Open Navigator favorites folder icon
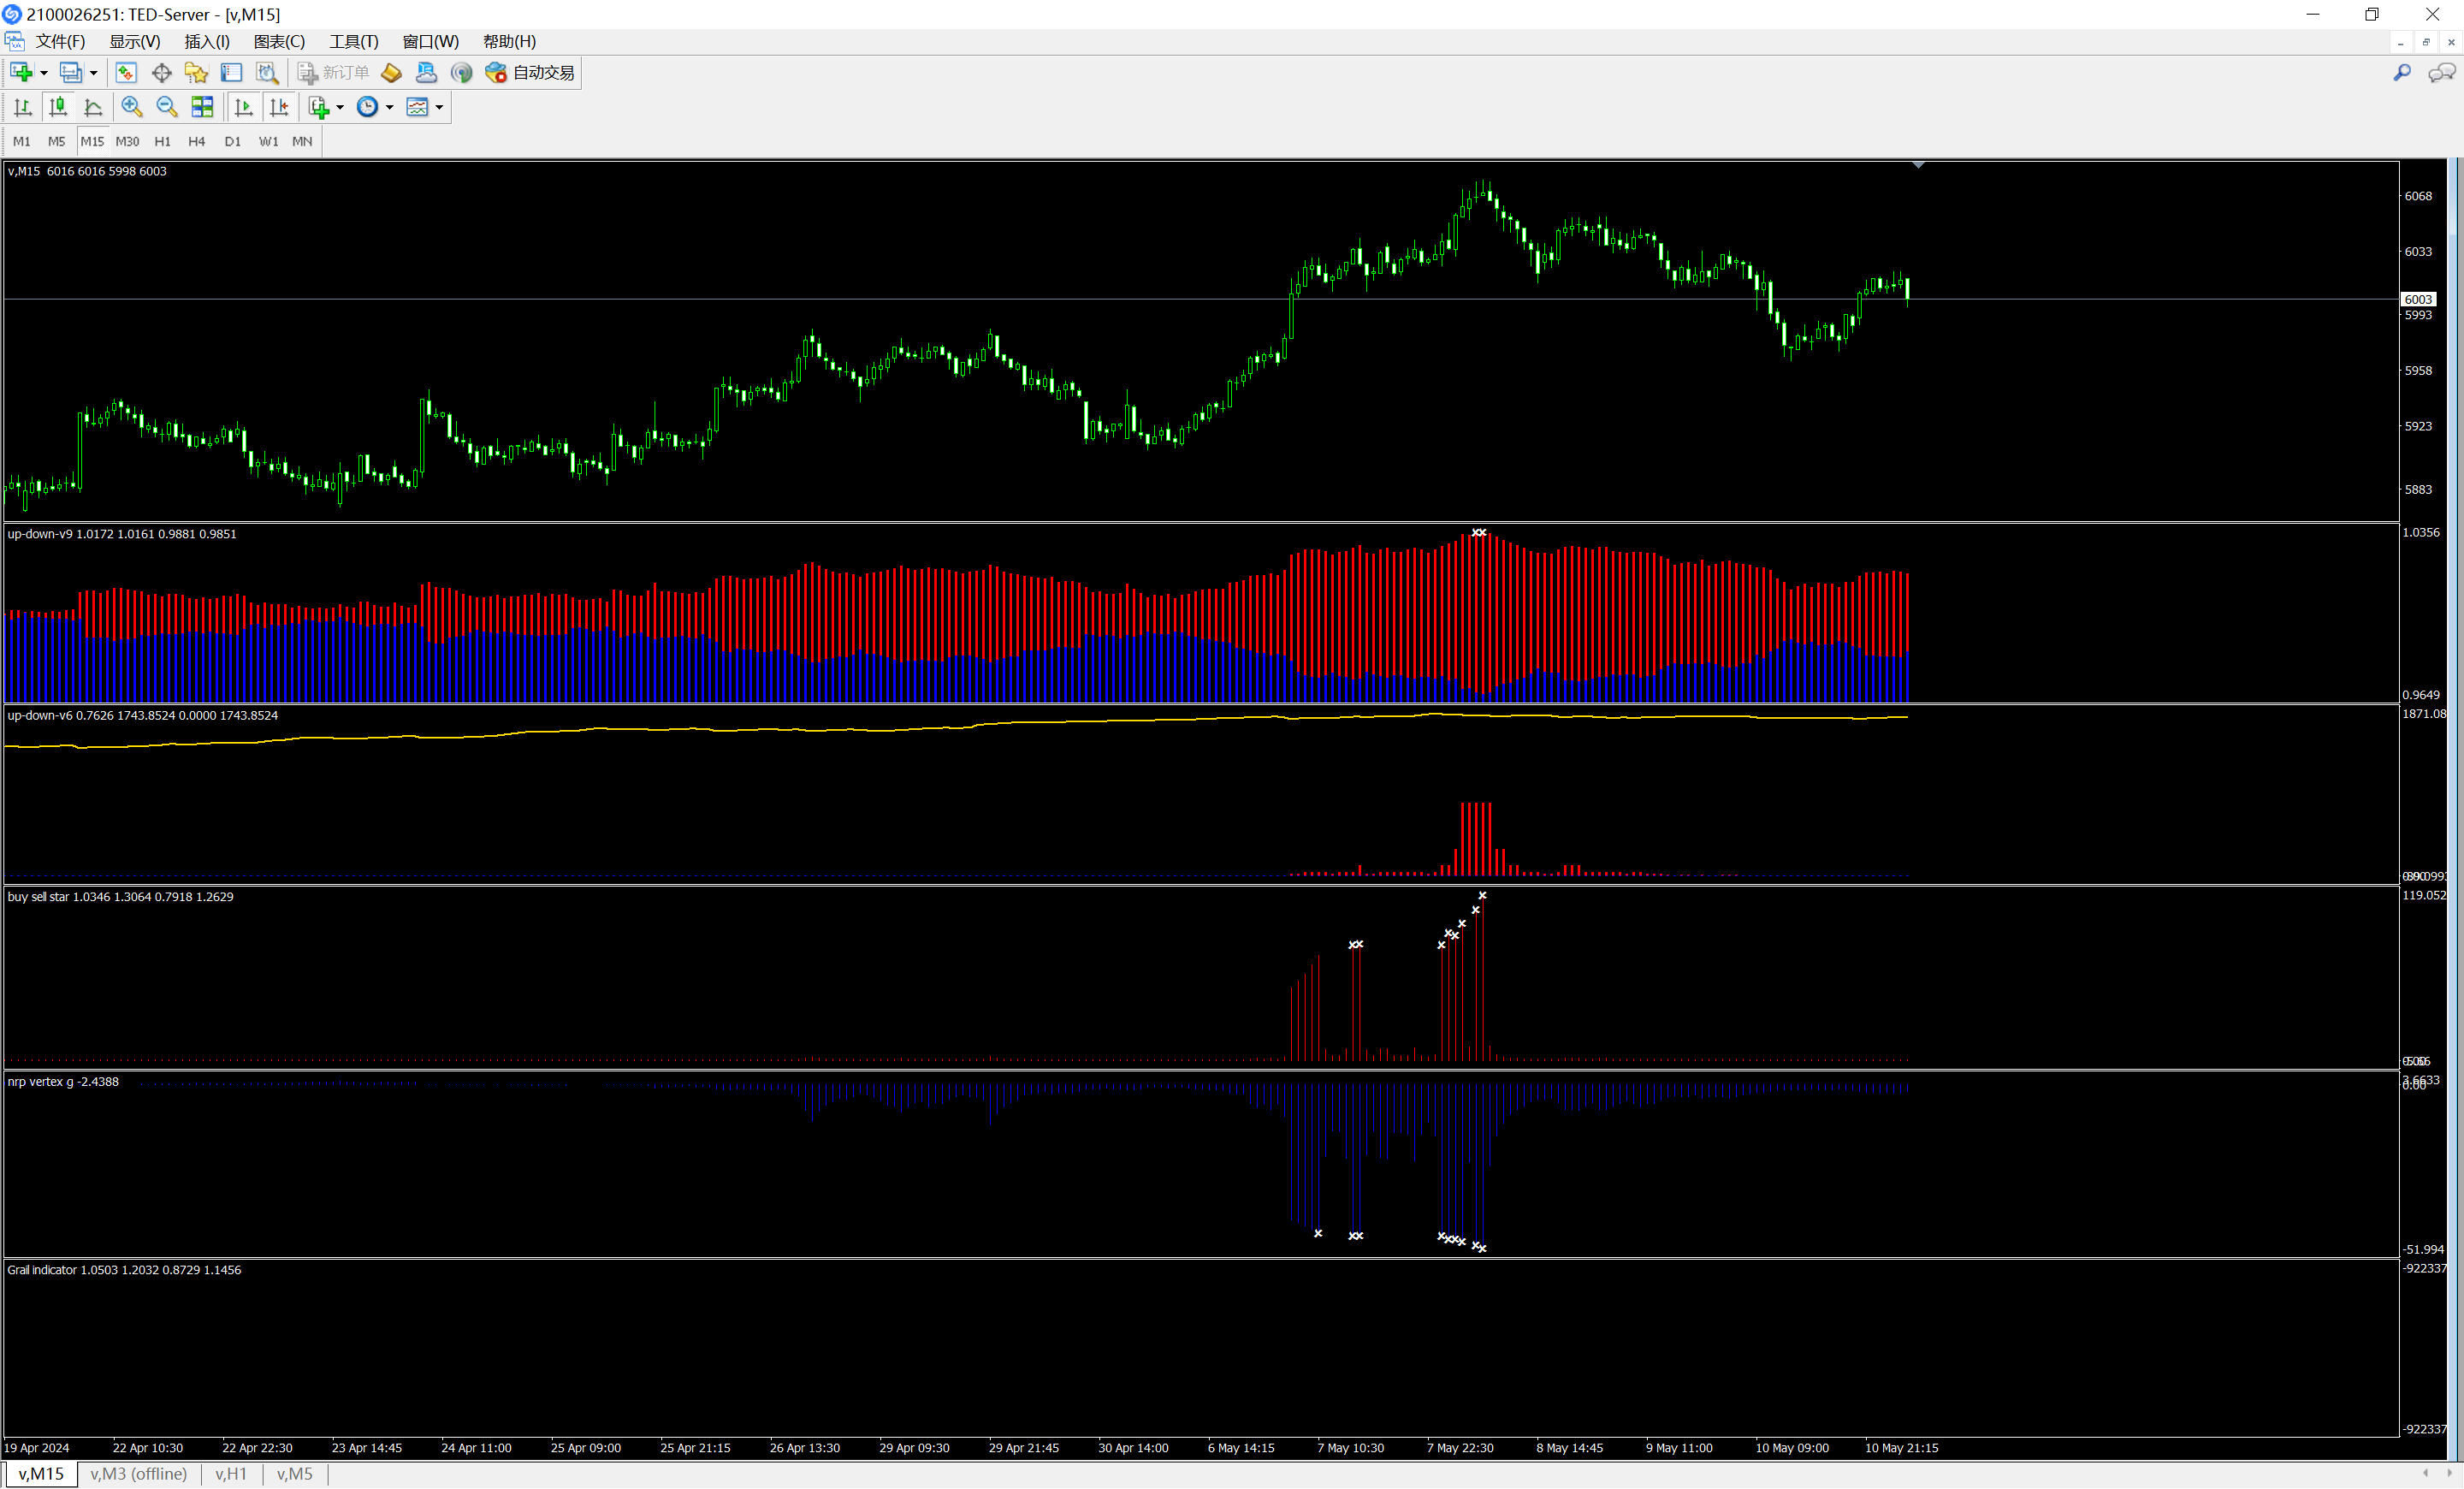2464x1489 pixels. [x=196, y=73]
